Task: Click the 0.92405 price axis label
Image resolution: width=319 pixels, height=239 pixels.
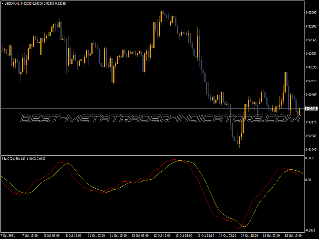Action: click(x=311, y=95)
